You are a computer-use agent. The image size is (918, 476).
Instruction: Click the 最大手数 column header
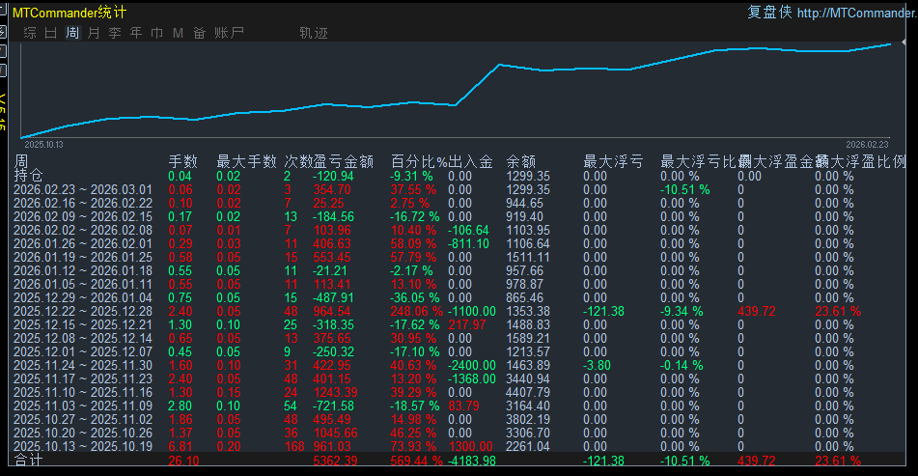246,161
